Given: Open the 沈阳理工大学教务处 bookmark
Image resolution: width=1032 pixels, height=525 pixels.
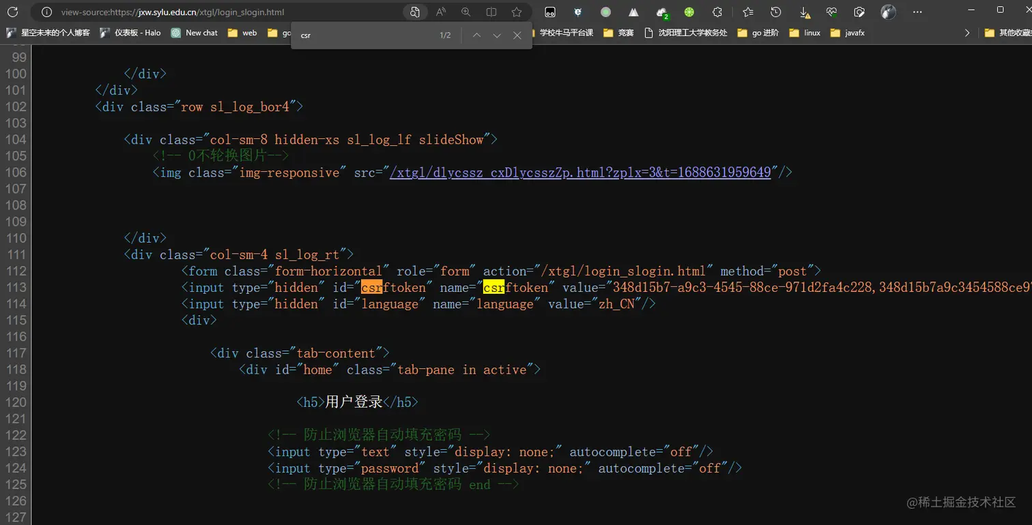Looking at the screenshot, I should point(686,33).
